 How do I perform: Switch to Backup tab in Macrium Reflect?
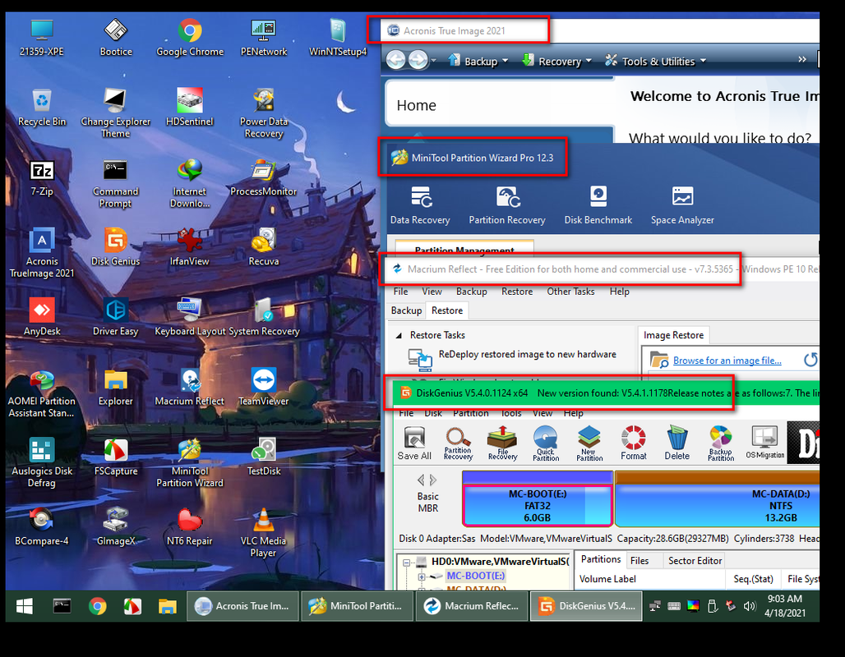coord(406,310)
